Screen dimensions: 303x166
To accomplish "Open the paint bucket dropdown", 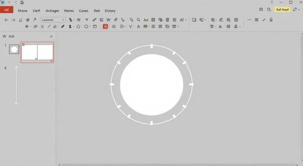I will pyautogui.click(x=71, y=20).
